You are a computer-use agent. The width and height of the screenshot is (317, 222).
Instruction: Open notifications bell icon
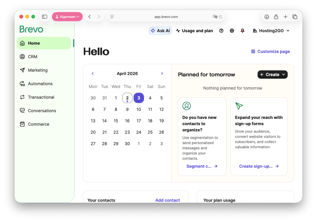click(242, 31)
